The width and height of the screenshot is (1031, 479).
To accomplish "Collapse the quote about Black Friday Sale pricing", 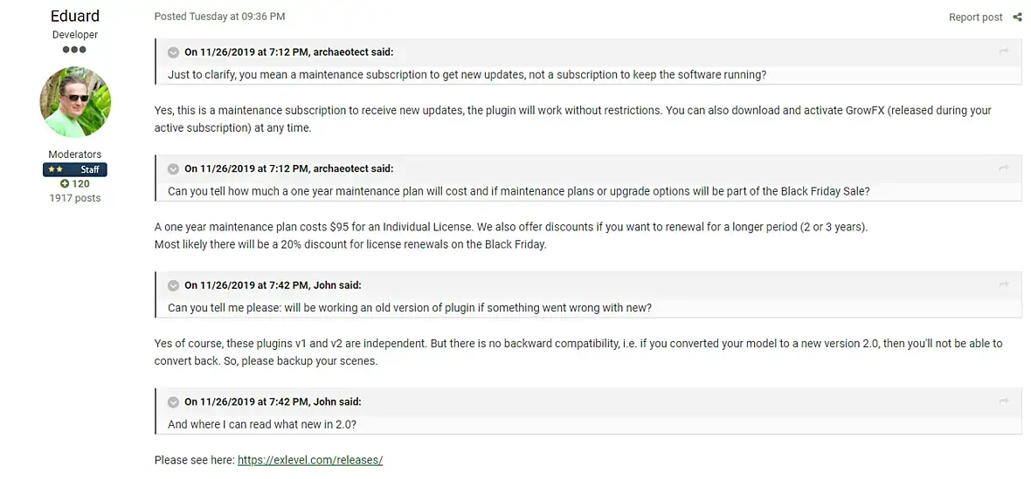I will pyautogui.click(x=173, y=168).
